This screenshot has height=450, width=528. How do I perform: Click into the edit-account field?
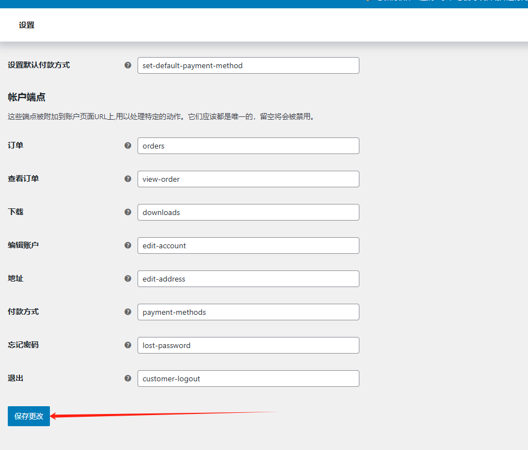(x=248, y=246)
